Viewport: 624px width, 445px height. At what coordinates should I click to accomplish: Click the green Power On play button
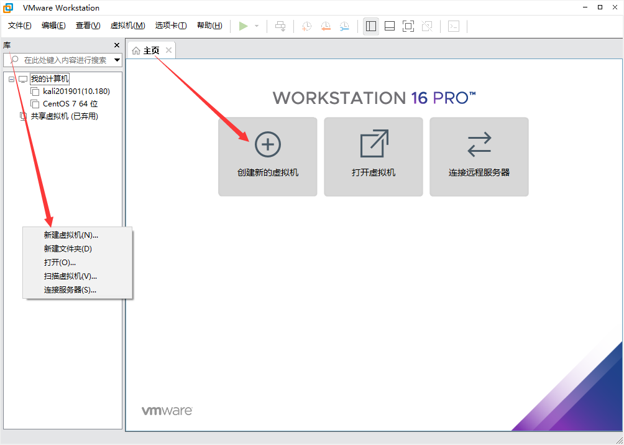pyautogui.click(x=243, y=26)
